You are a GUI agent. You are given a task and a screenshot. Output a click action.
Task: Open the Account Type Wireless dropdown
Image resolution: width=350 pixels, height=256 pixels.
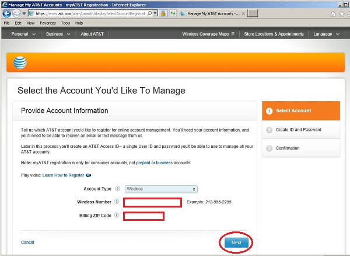(x=161, y=189)
